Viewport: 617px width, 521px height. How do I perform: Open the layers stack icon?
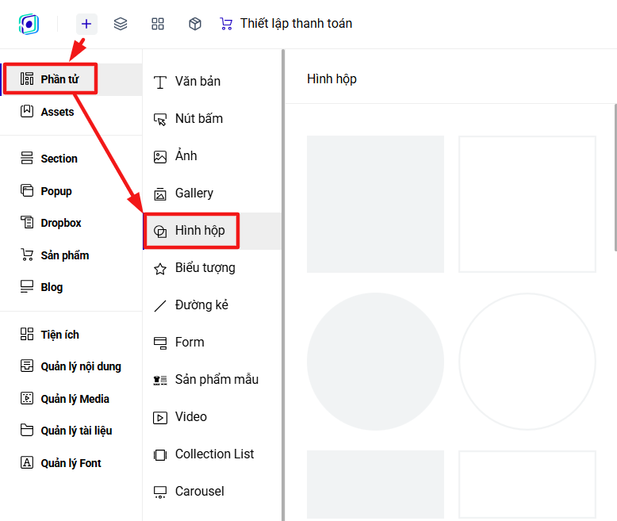click(x=121, y=24)
